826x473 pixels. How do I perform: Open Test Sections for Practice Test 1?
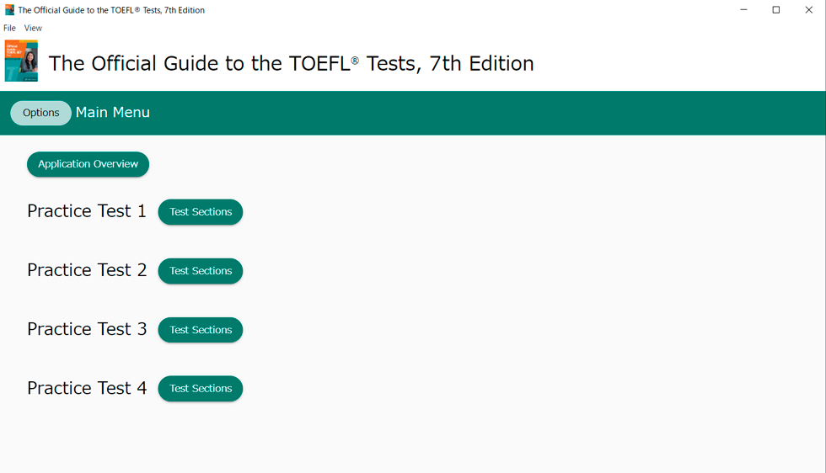(x=201, y=212)
